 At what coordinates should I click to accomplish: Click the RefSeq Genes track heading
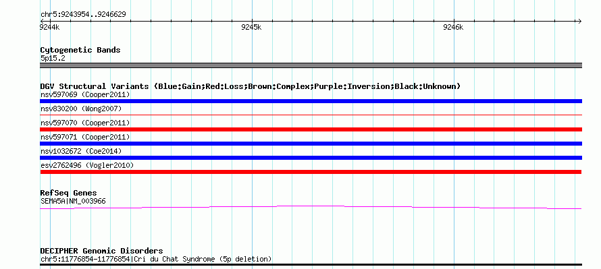click(68, 193)
